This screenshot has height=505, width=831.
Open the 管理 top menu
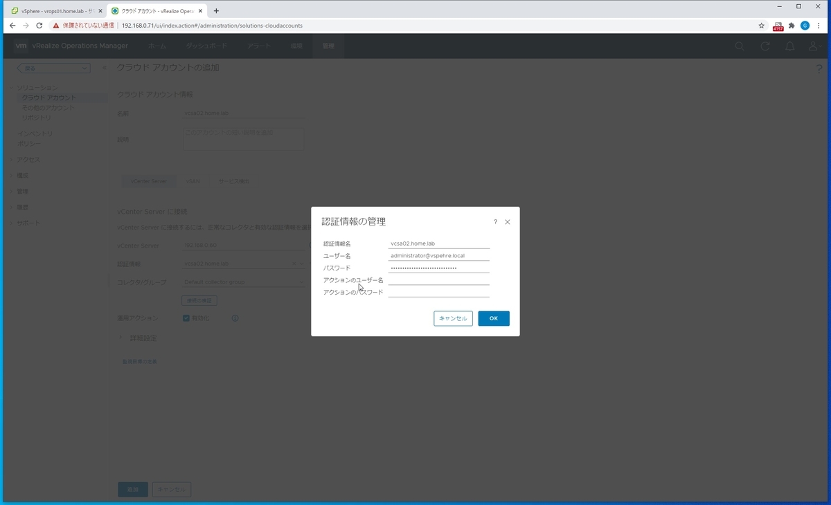pos(328,46)
